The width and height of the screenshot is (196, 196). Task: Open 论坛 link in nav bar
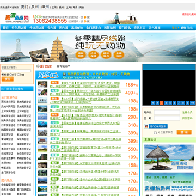click(190, 28)
